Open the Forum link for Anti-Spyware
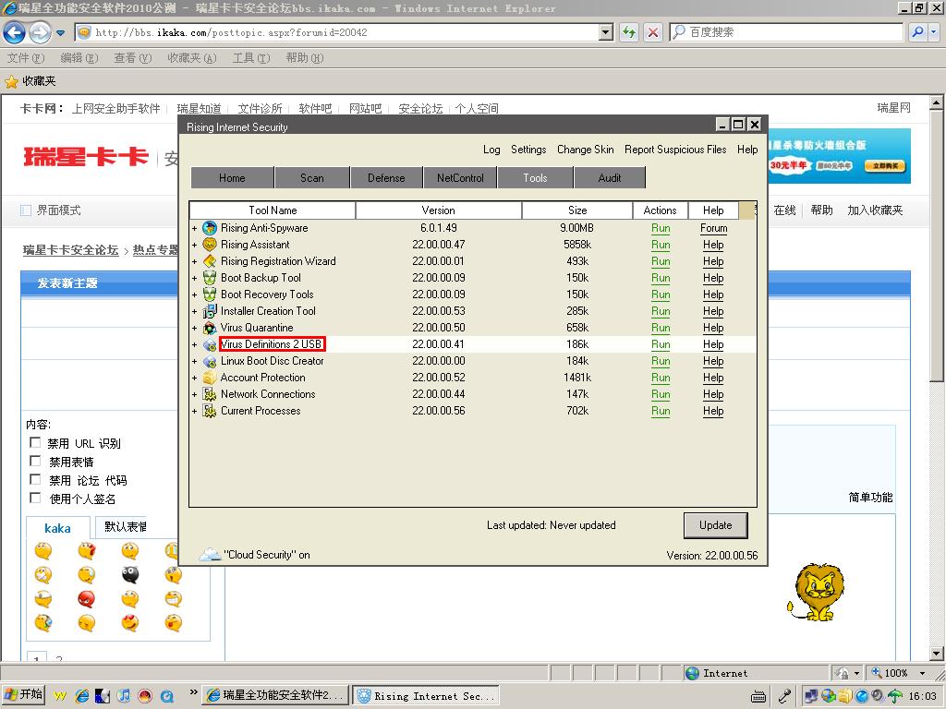Viewport: 946px width, 709px height. click(x=714, y=228)
